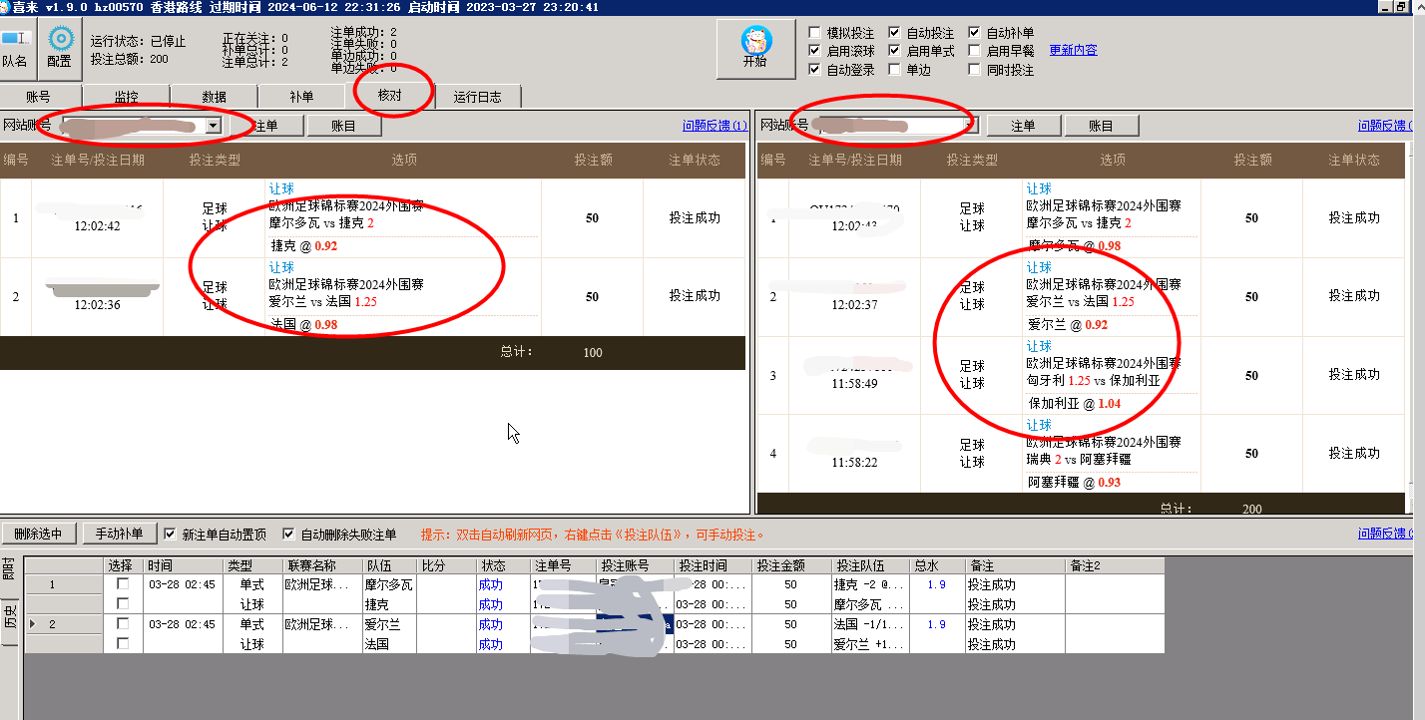Toggle the 自动投注 checkbox
This screenshot has height=720, width=1425.
tap(895, 33)
